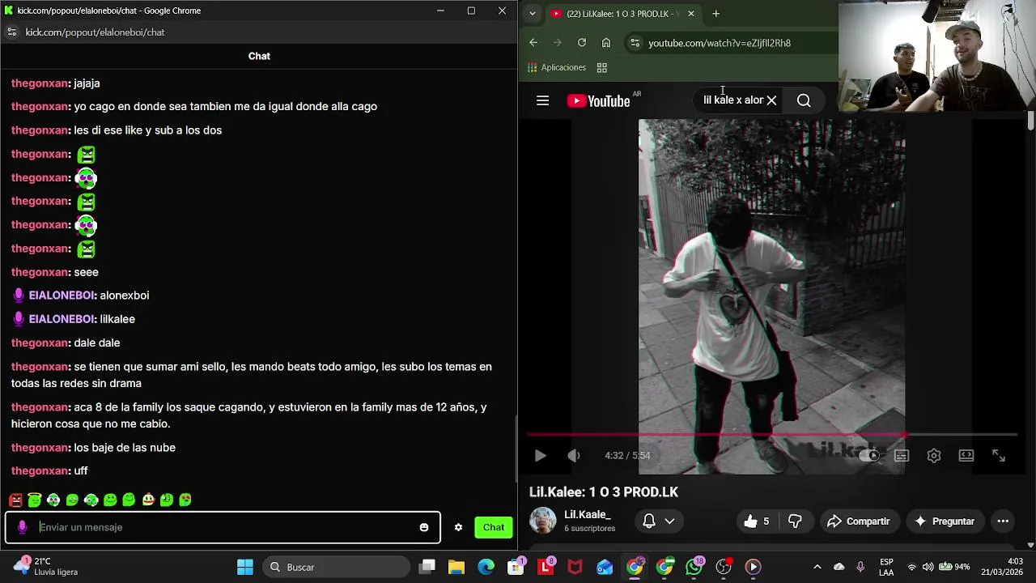Toggle YouTube autoplay switch

[869, 456]
